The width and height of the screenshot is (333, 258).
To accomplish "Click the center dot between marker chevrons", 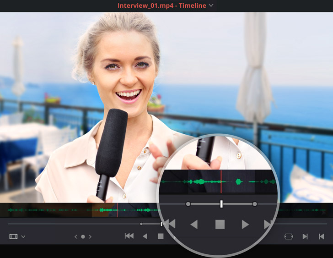I will tap(83, 237).
